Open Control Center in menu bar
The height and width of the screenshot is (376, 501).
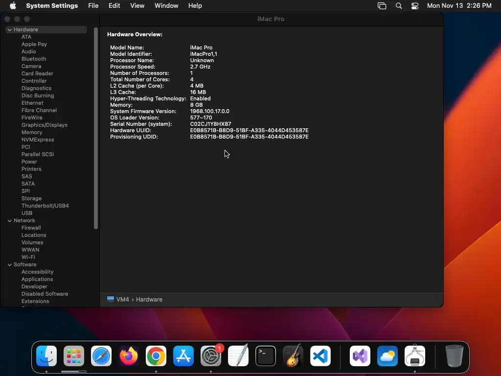415,6
